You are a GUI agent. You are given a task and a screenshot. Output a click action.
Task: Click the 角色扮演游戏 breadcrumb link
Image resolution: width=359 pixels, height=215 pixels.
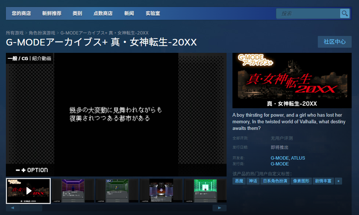42,32
